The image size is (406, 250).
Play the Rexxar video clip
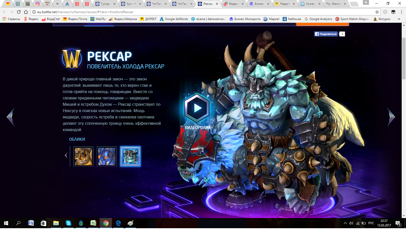coord(197,108)
